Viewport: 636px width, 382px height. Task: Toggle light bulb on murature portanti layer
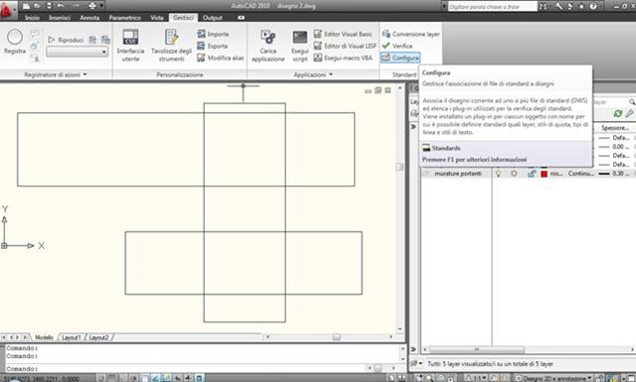click(x=499, y=174)
